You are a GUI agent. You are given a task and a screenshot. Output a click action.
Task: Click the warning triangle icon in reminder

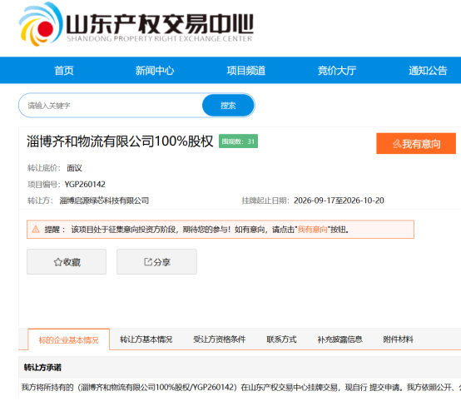tap(36, 230)
